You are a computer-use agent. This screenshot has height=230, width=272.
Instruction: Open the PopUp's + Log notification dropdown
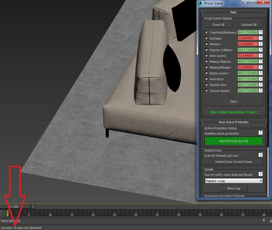(x=233, y=181)
